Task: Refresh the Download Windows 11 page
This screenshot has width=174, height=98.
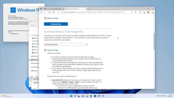Action: tap(49, 12)
